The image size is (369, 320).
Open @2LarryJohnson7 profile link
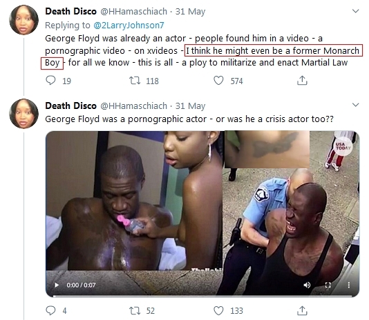(129, 25)
